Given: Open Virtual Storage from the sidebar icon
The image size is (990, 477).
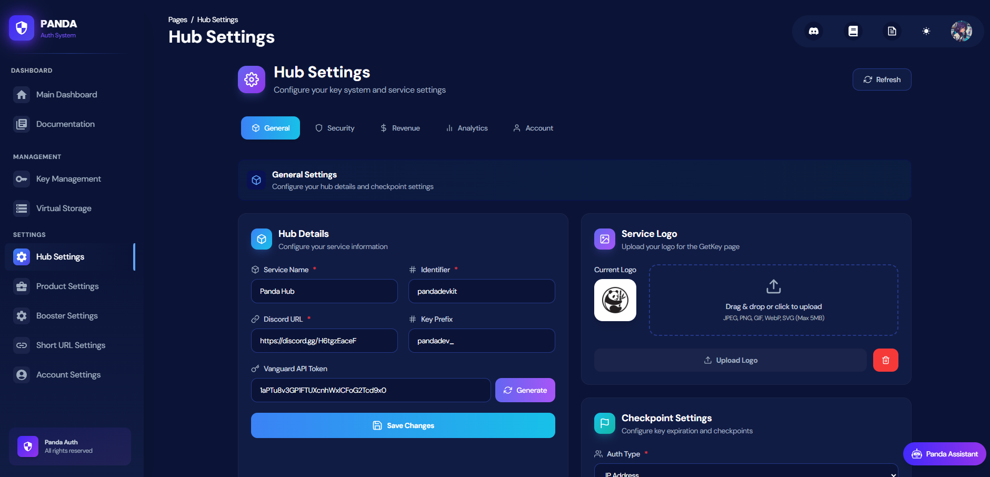Looking at the screenshot, I should (x=22, y=208).
